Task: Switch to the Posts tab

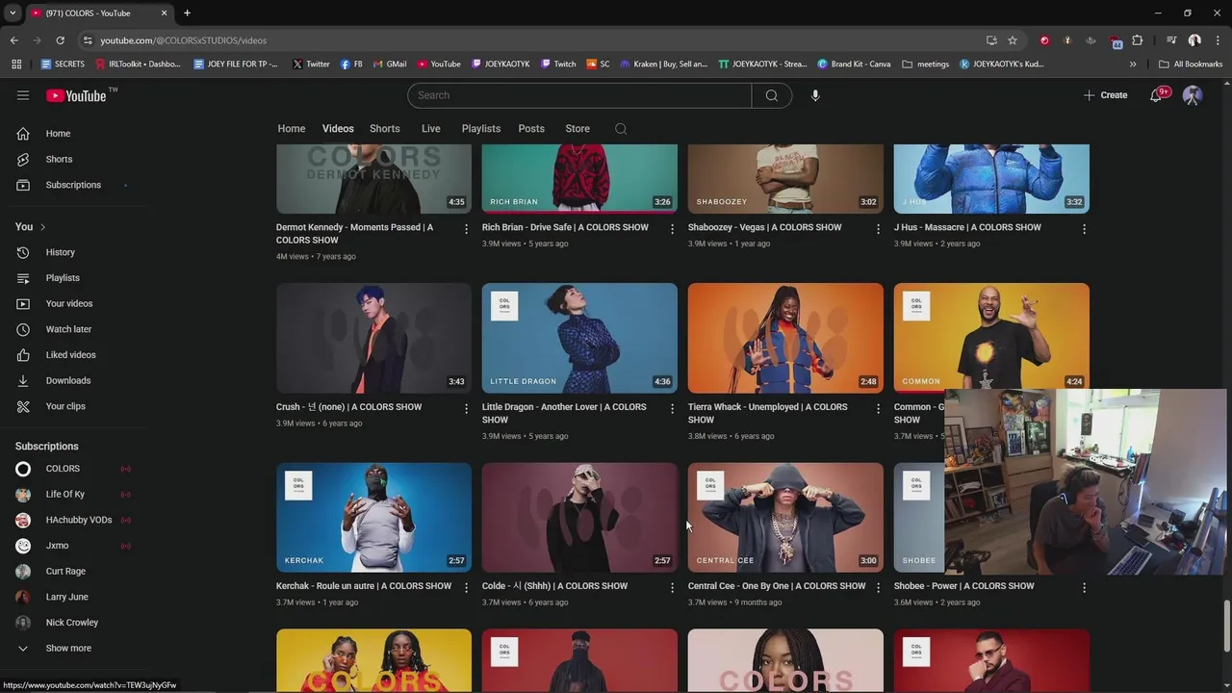Action: (x=531, y=129)
